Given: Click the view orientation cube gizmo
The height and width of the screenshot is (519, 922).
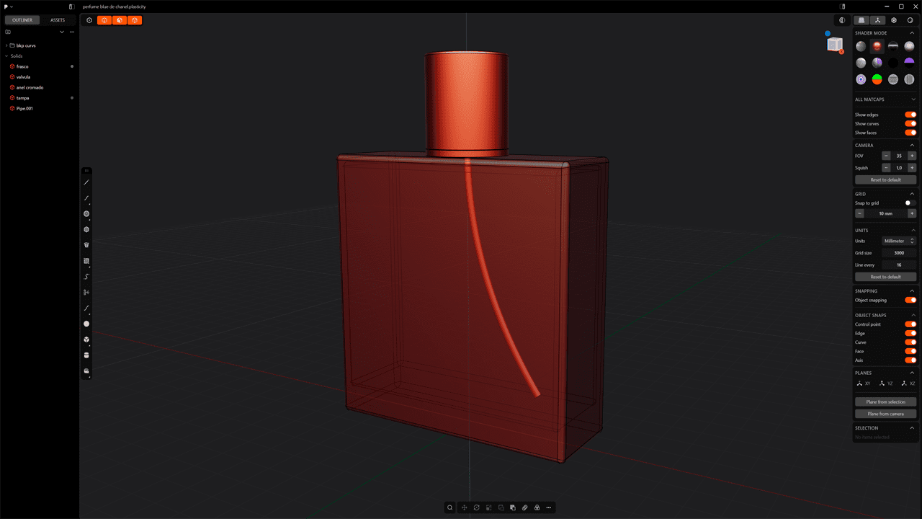Looking at the screenshot, I should click(834, 45).
